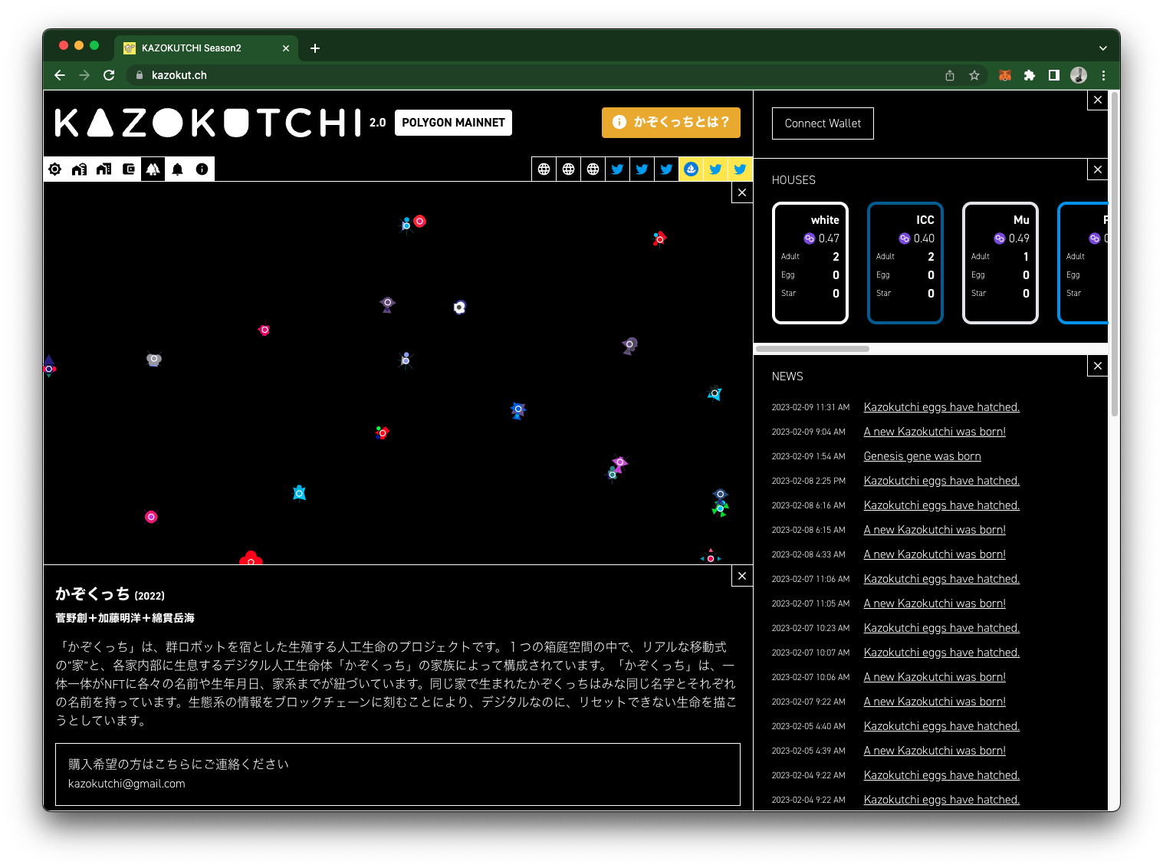Viewport: 1163px width, 868px height.
Task: Select the Mu house card
Action: pos(1000,263)
